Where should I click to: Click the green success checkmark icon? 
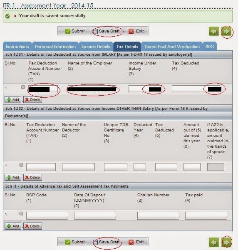7,16
